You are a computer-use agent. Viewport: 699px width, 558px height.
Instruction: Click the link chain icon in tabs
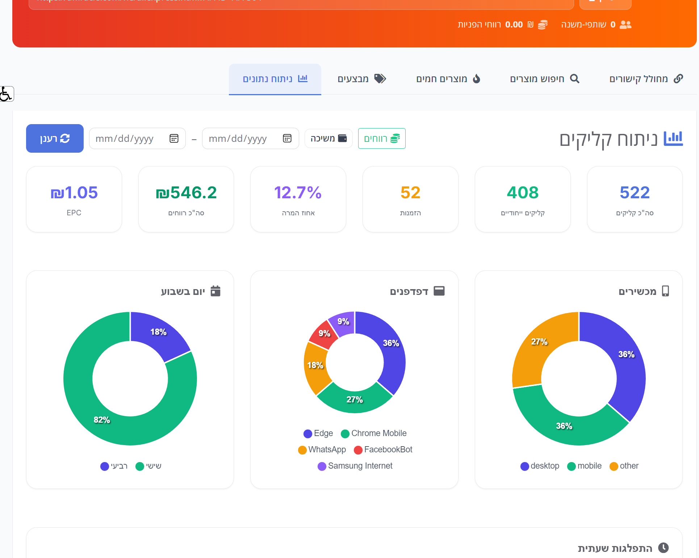pyautogui.click(x=678, y=79)
